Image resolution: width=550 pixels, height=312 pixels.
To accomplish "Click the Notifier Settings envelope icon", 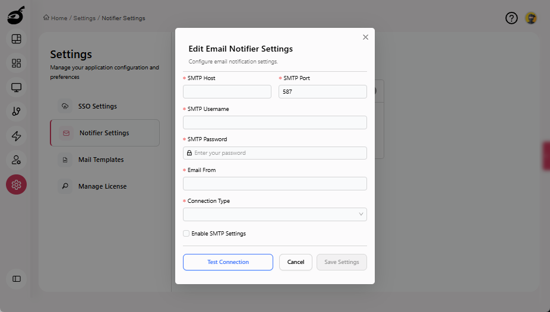I will point(67,133).
